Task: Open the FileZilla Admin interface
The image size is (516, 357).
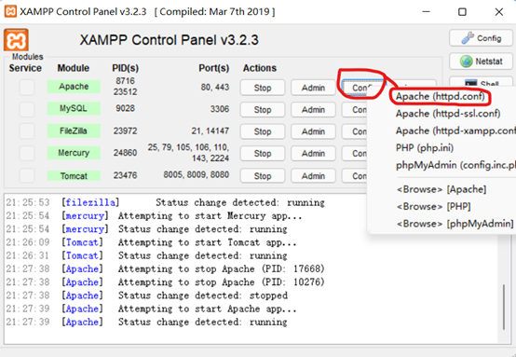Action: tap(313, 131)
